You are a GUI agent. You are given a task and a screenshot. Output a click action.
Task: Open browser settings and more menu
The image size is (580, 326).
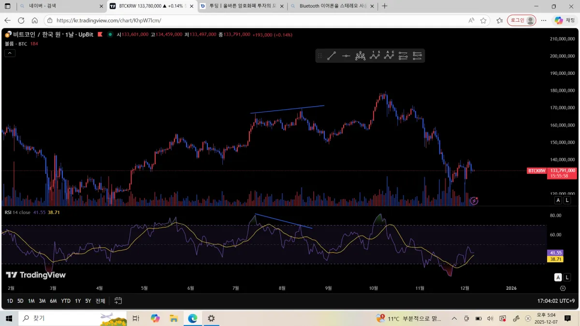click(544, 20)
